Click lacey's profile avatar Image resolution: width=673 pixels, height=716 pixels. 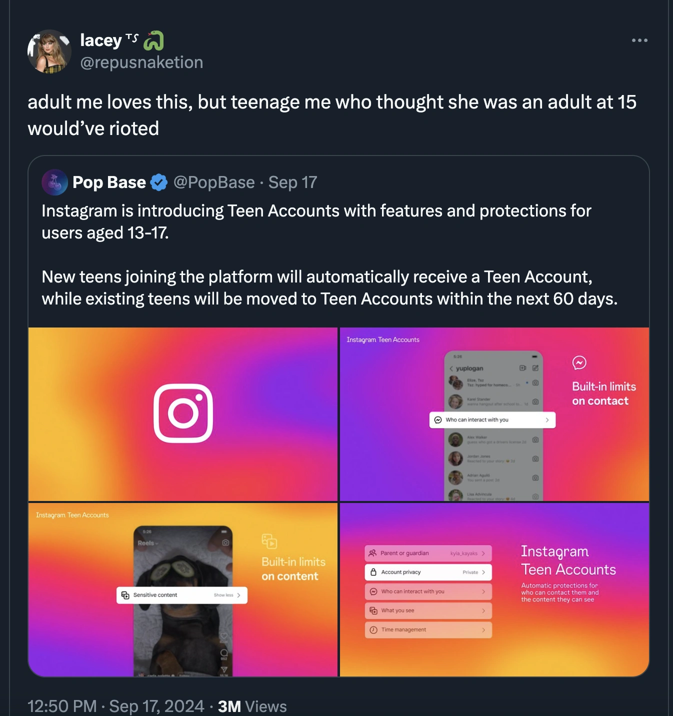49,51
